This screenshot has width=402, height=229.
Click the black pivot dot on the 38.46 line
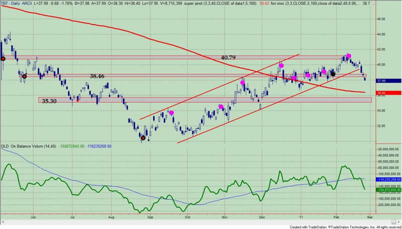coord(24,76)
